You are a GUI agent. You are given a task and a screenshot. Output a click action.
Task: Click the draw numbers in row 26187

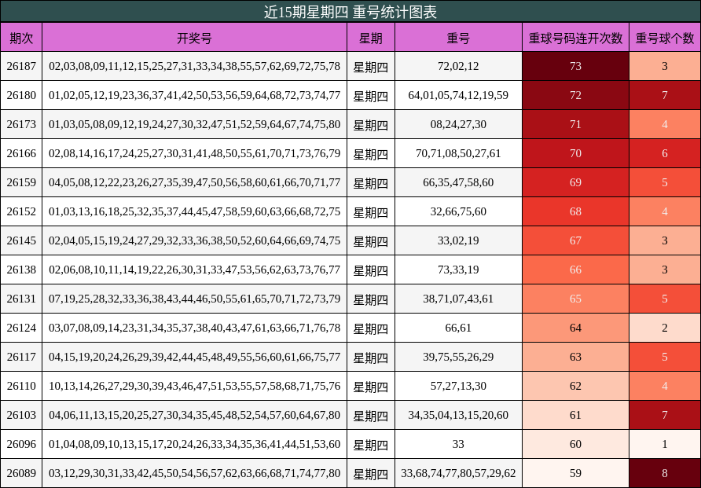coord(194,66)
